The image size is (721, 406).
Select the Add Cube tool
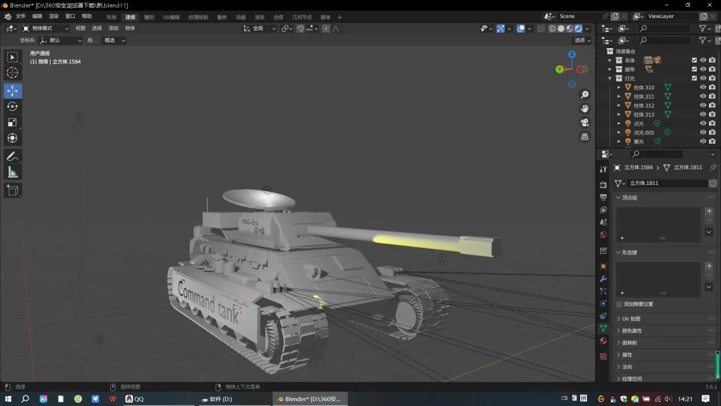click(x=13, y=190)
